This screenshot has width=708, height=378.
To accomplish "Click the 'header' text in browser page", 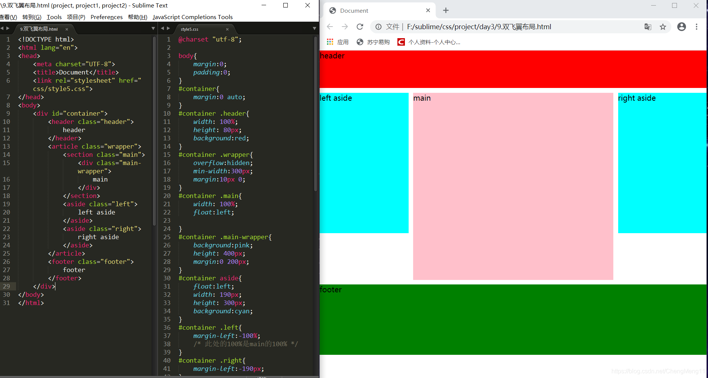I will 332,56.
